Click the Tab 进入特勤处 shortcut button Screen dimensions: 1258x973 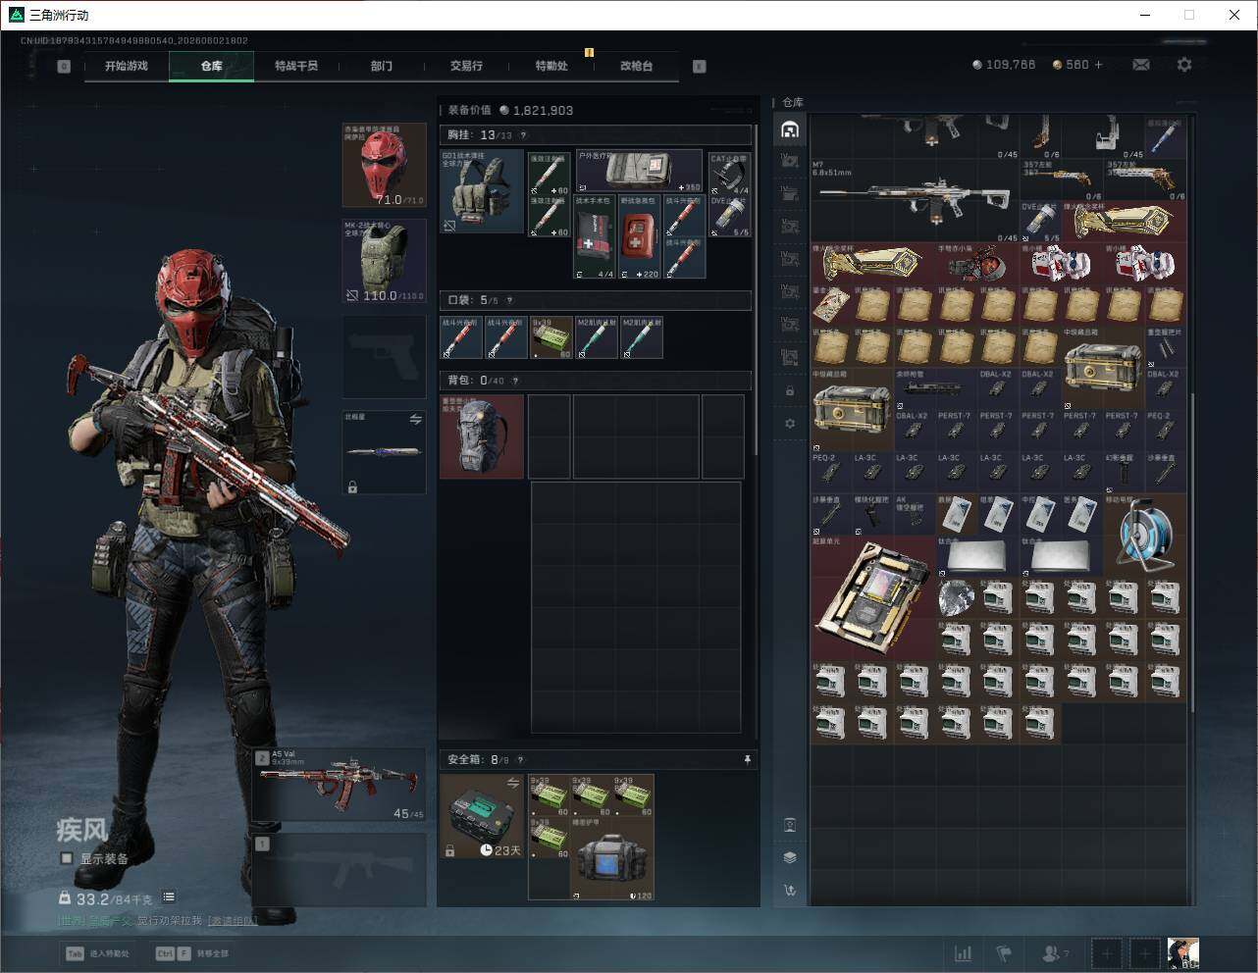(97, 953)
